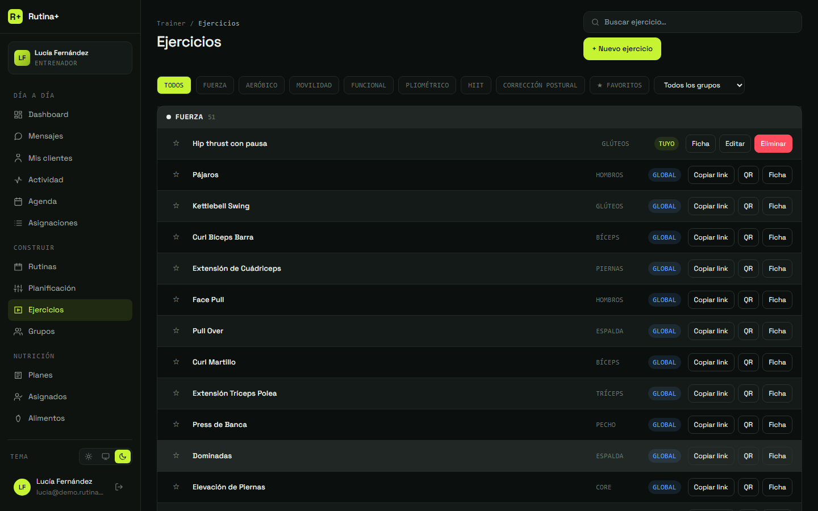
Task: Edit the Hip thrust con pausa exercise
Action: pos(735,144)
